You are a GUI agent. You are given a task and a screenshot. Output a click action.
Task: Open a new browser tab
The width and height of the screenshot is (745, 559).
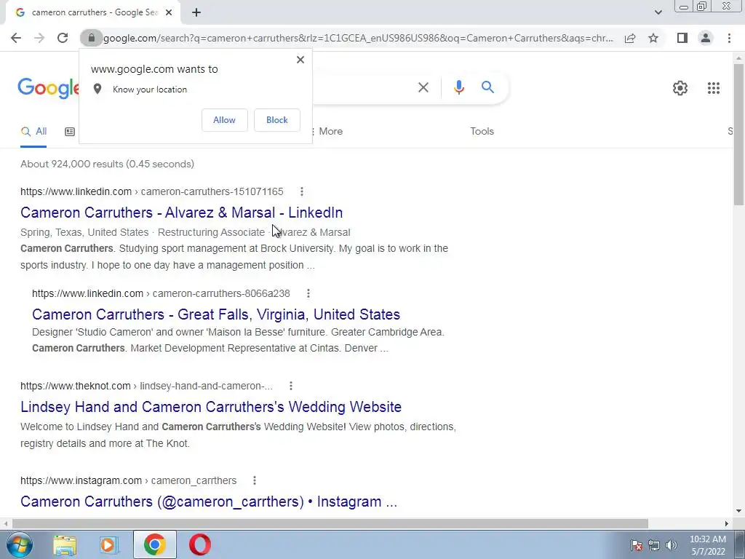click(196, 12)
